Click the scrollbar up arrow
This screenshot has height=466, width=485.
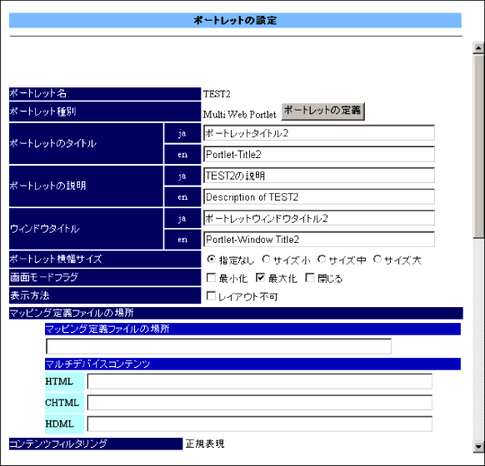(x=478, y=48)
